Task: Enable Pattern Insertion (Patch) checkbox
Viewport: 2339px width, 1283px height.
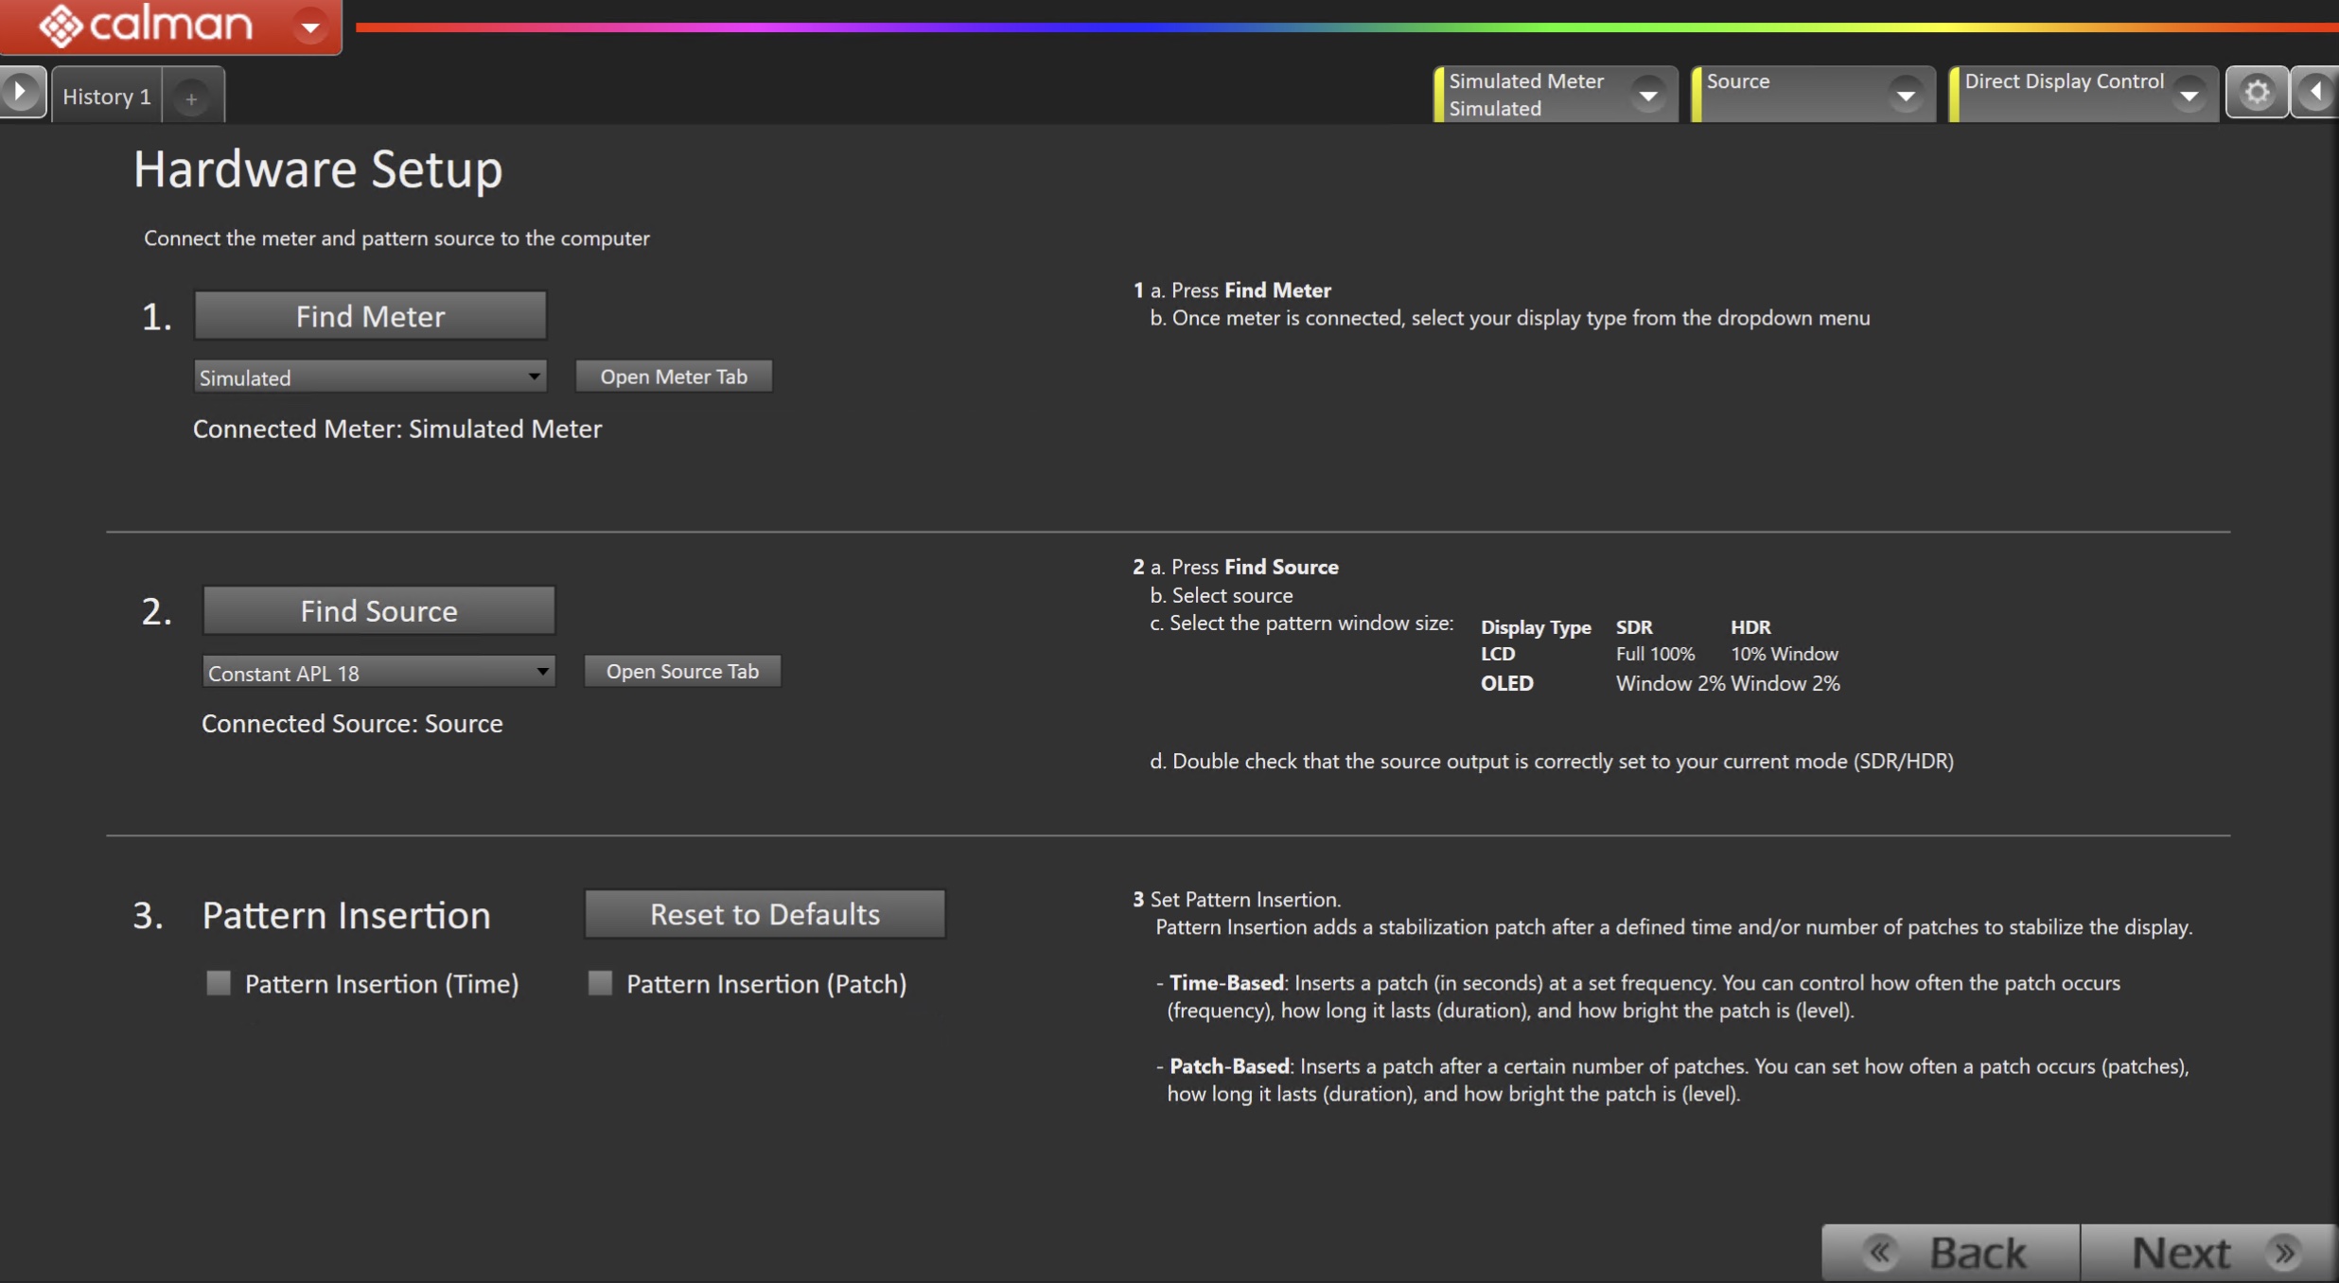Action: [x=600, y=983]
